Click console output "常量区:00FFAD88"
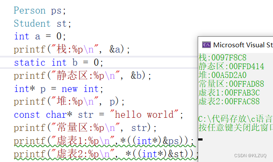 tap(231, 84)
